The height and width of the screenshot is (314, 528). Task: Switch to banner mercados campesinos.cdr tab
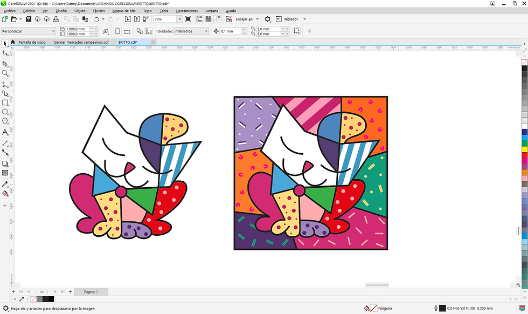[81, 42]
